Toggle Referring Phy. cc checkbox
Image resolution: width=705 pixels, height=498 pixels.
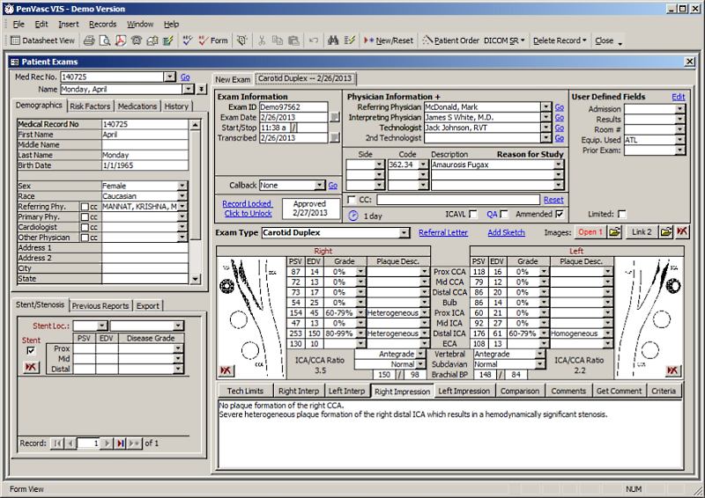pos(85,207)
